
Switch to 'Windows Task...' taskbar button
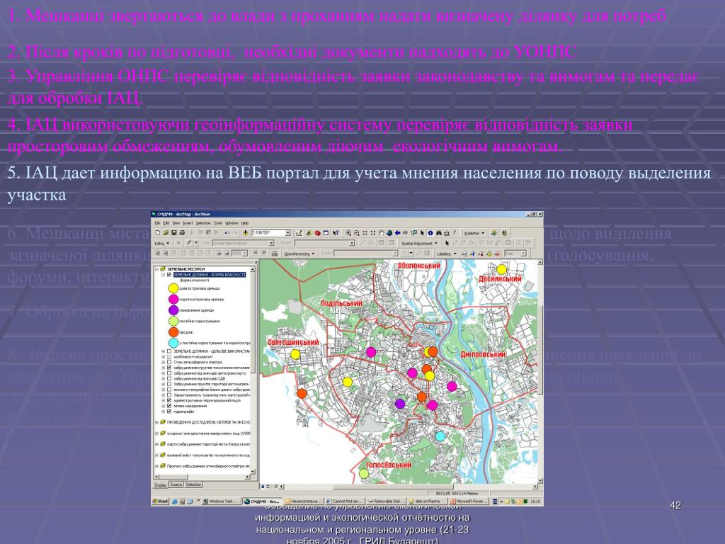pos(222,501)
